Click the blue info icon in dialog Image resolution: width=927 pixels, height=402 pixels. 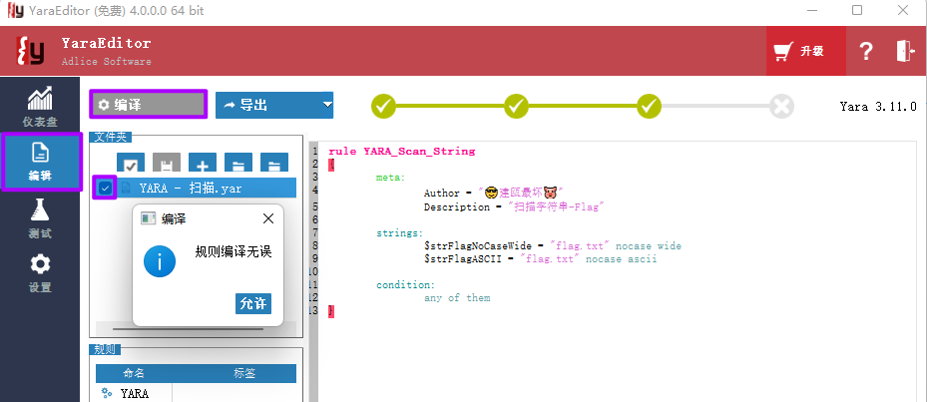click(x=160, y=260)
